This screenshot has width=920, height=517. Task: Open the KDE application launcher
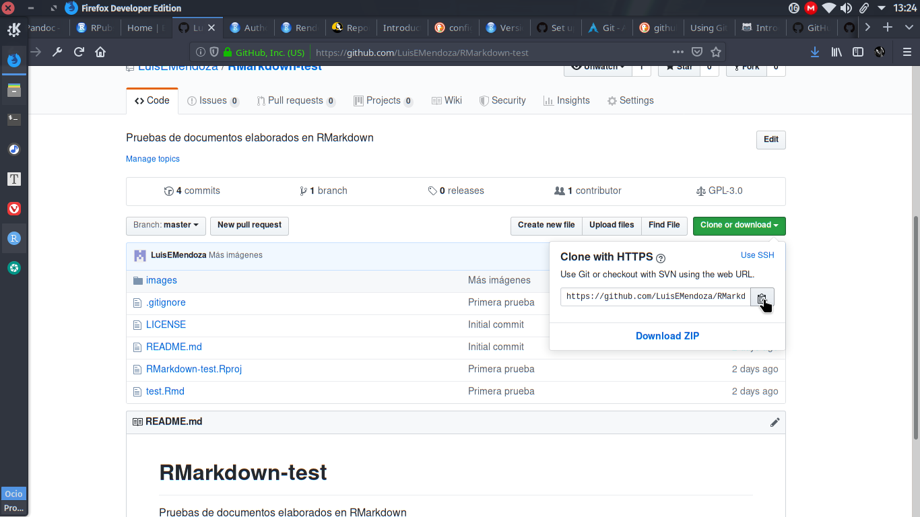tap(14, 29)
